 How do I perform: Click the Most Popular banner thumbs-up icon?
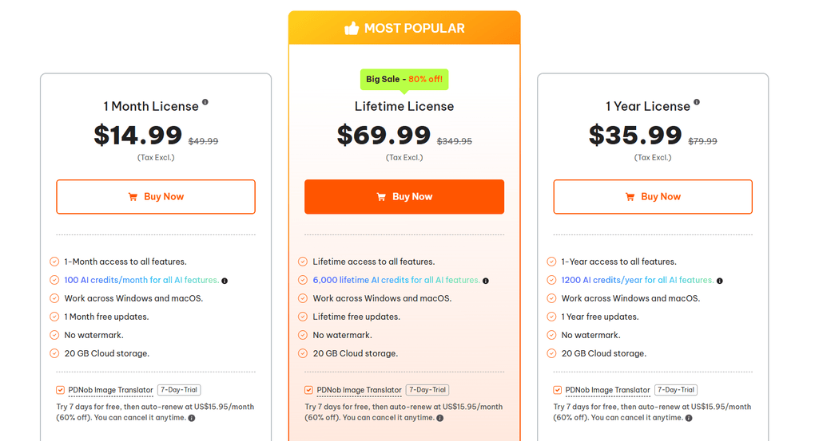(352, 29)
